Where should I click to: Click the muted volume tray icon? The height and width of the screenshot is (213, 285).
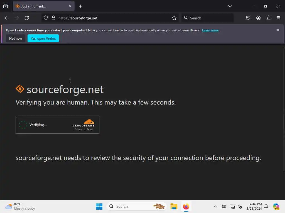point(240,206)
